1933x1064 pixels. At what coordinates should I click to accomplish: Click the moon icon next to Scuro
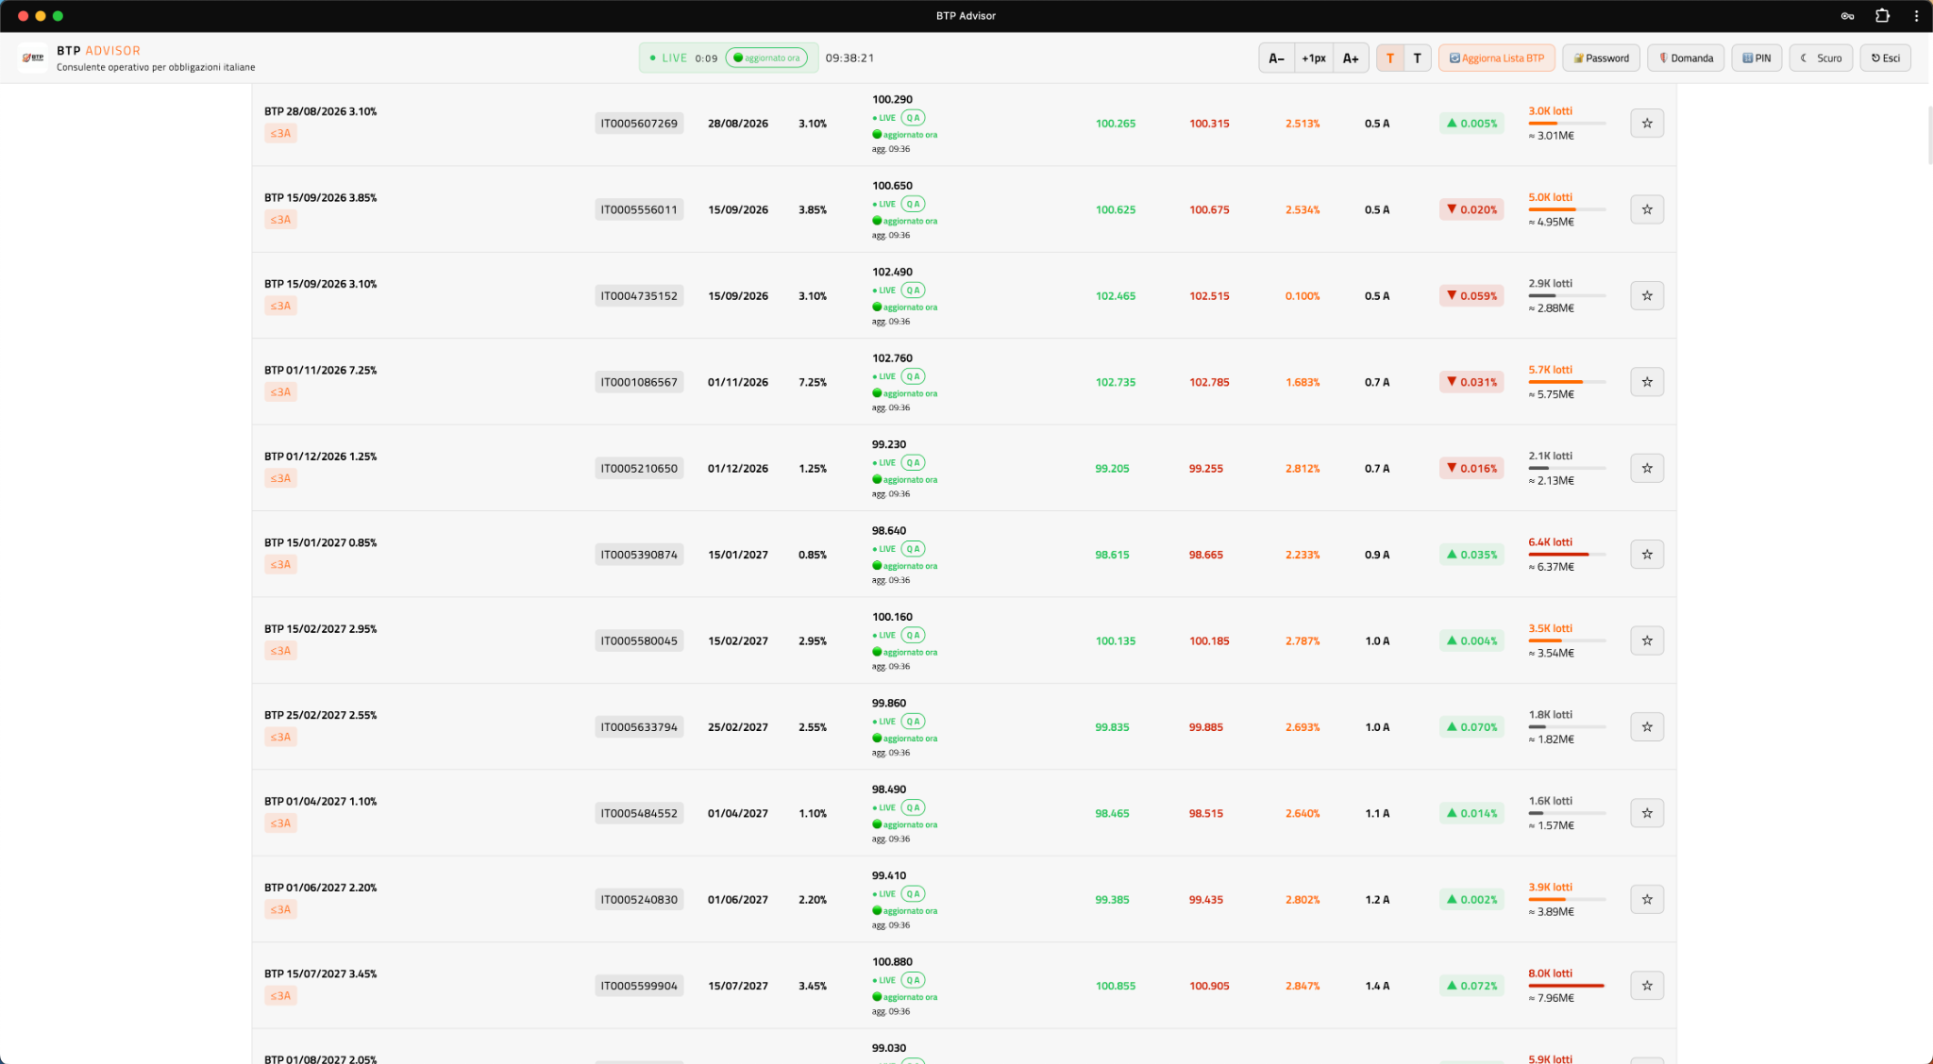point(1805,58)
